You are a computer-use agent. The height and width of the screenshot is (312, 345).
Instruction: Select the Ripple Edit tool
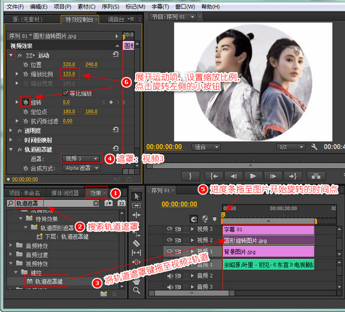137,215
